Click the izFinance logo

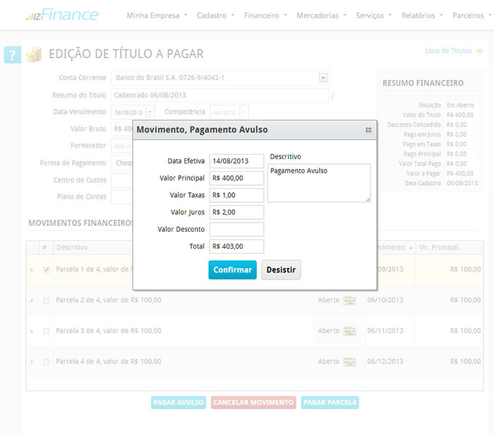[x=62, y=15]
